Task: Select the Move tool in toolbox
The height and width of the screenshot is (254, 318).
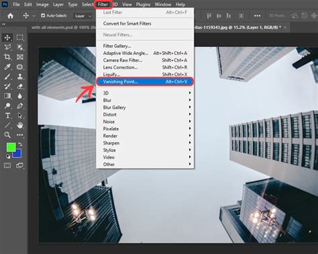Action: pos(7,38)
